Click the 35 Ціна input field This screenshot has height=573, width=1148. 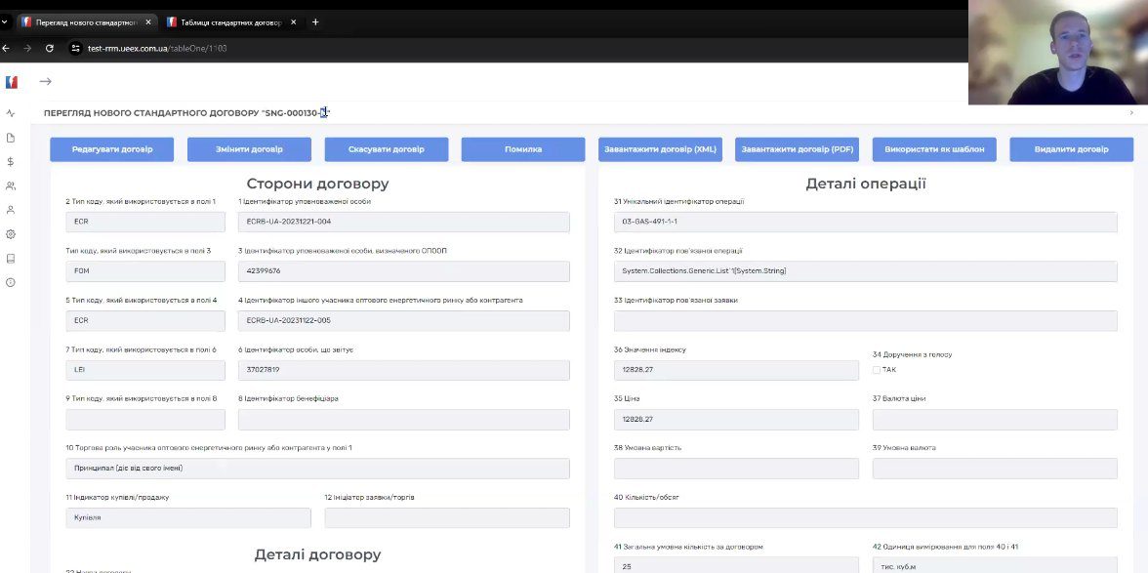pos(736,420)
